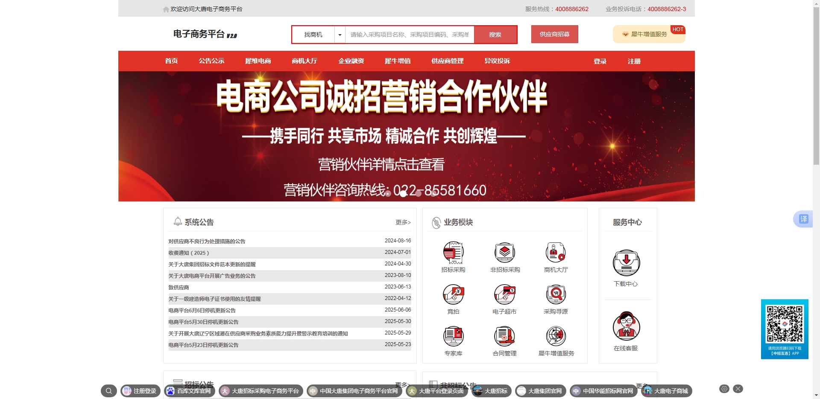Click the procurement search input field

click(x=409, y=35)
